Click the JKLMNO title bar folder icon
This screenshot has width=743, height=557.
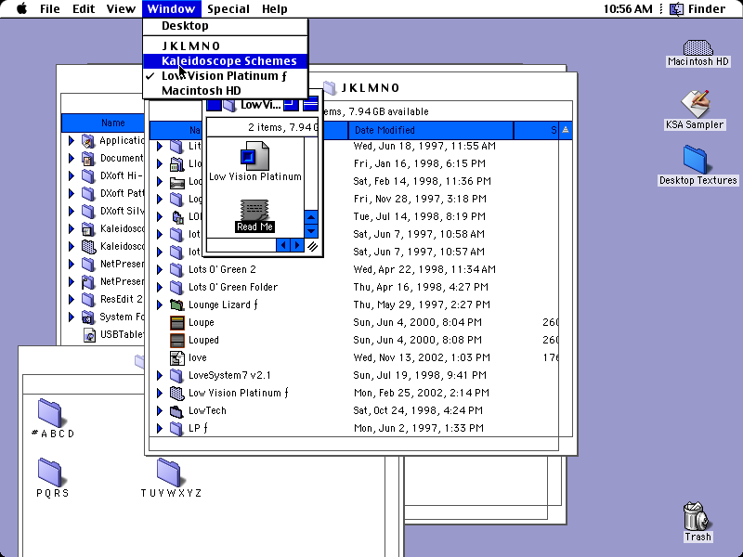click(x=331, y=87)
